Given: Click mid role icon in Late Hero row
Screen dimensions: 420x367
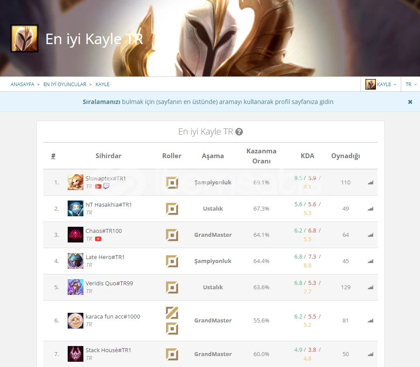Looking at the screenshot, I should click(x=172, y=261).
